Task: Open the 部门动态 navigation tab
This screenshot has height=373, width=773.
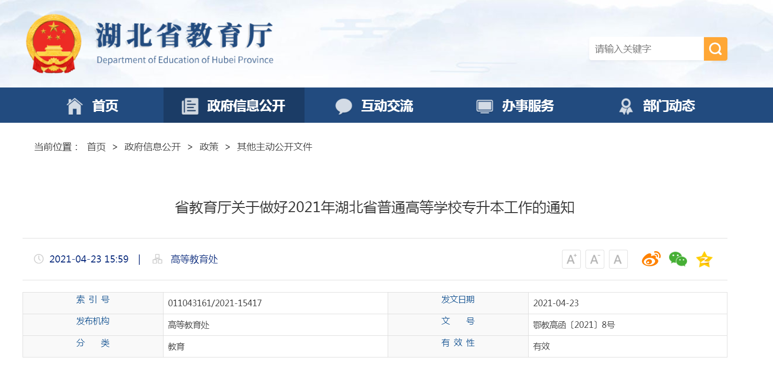Action: click(x=657, y=105)
